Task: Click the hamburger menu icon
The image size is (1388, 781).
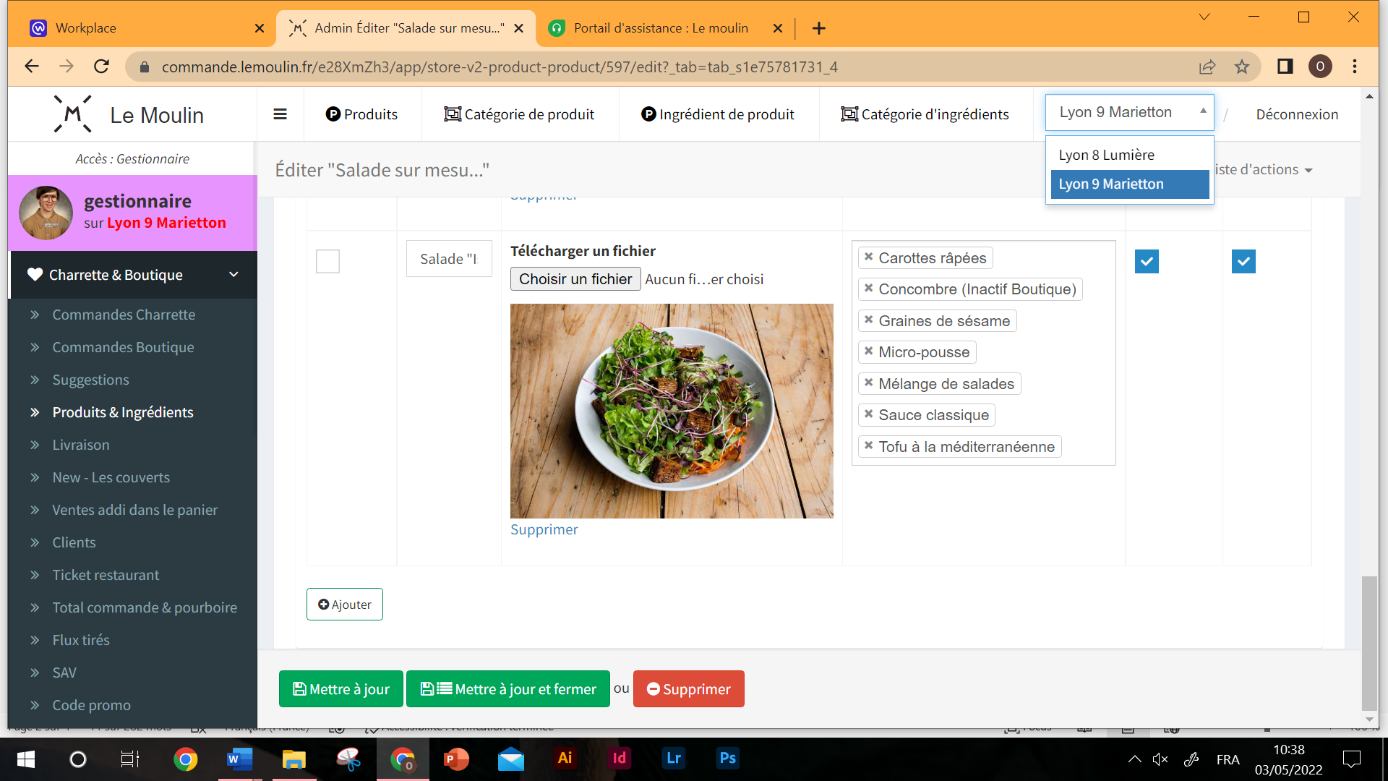Action: (x=280, y=114)
